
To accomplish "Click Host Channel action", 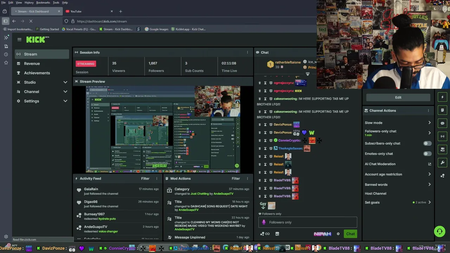I will click(x=375, y=194).
